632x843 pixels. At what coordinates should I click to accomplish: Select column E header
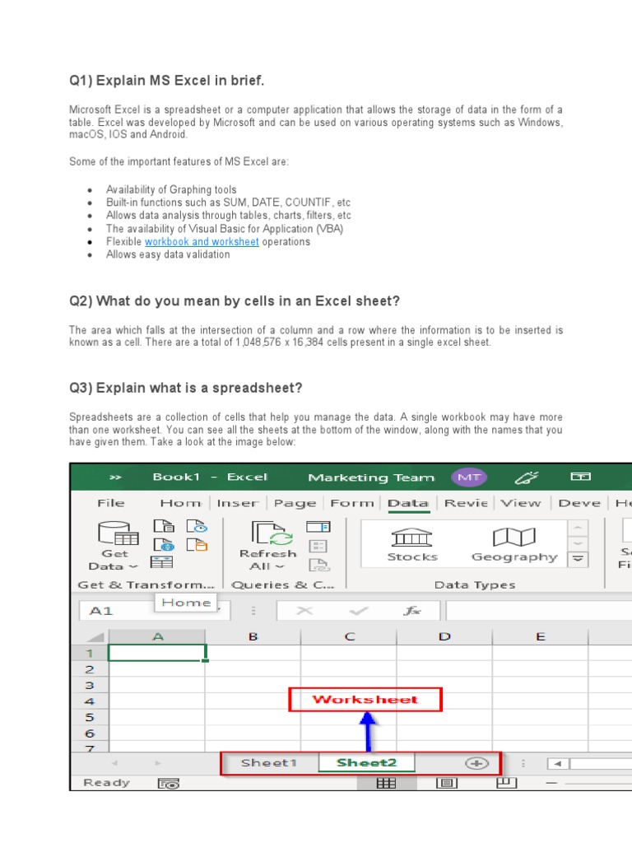pos(540,637)
